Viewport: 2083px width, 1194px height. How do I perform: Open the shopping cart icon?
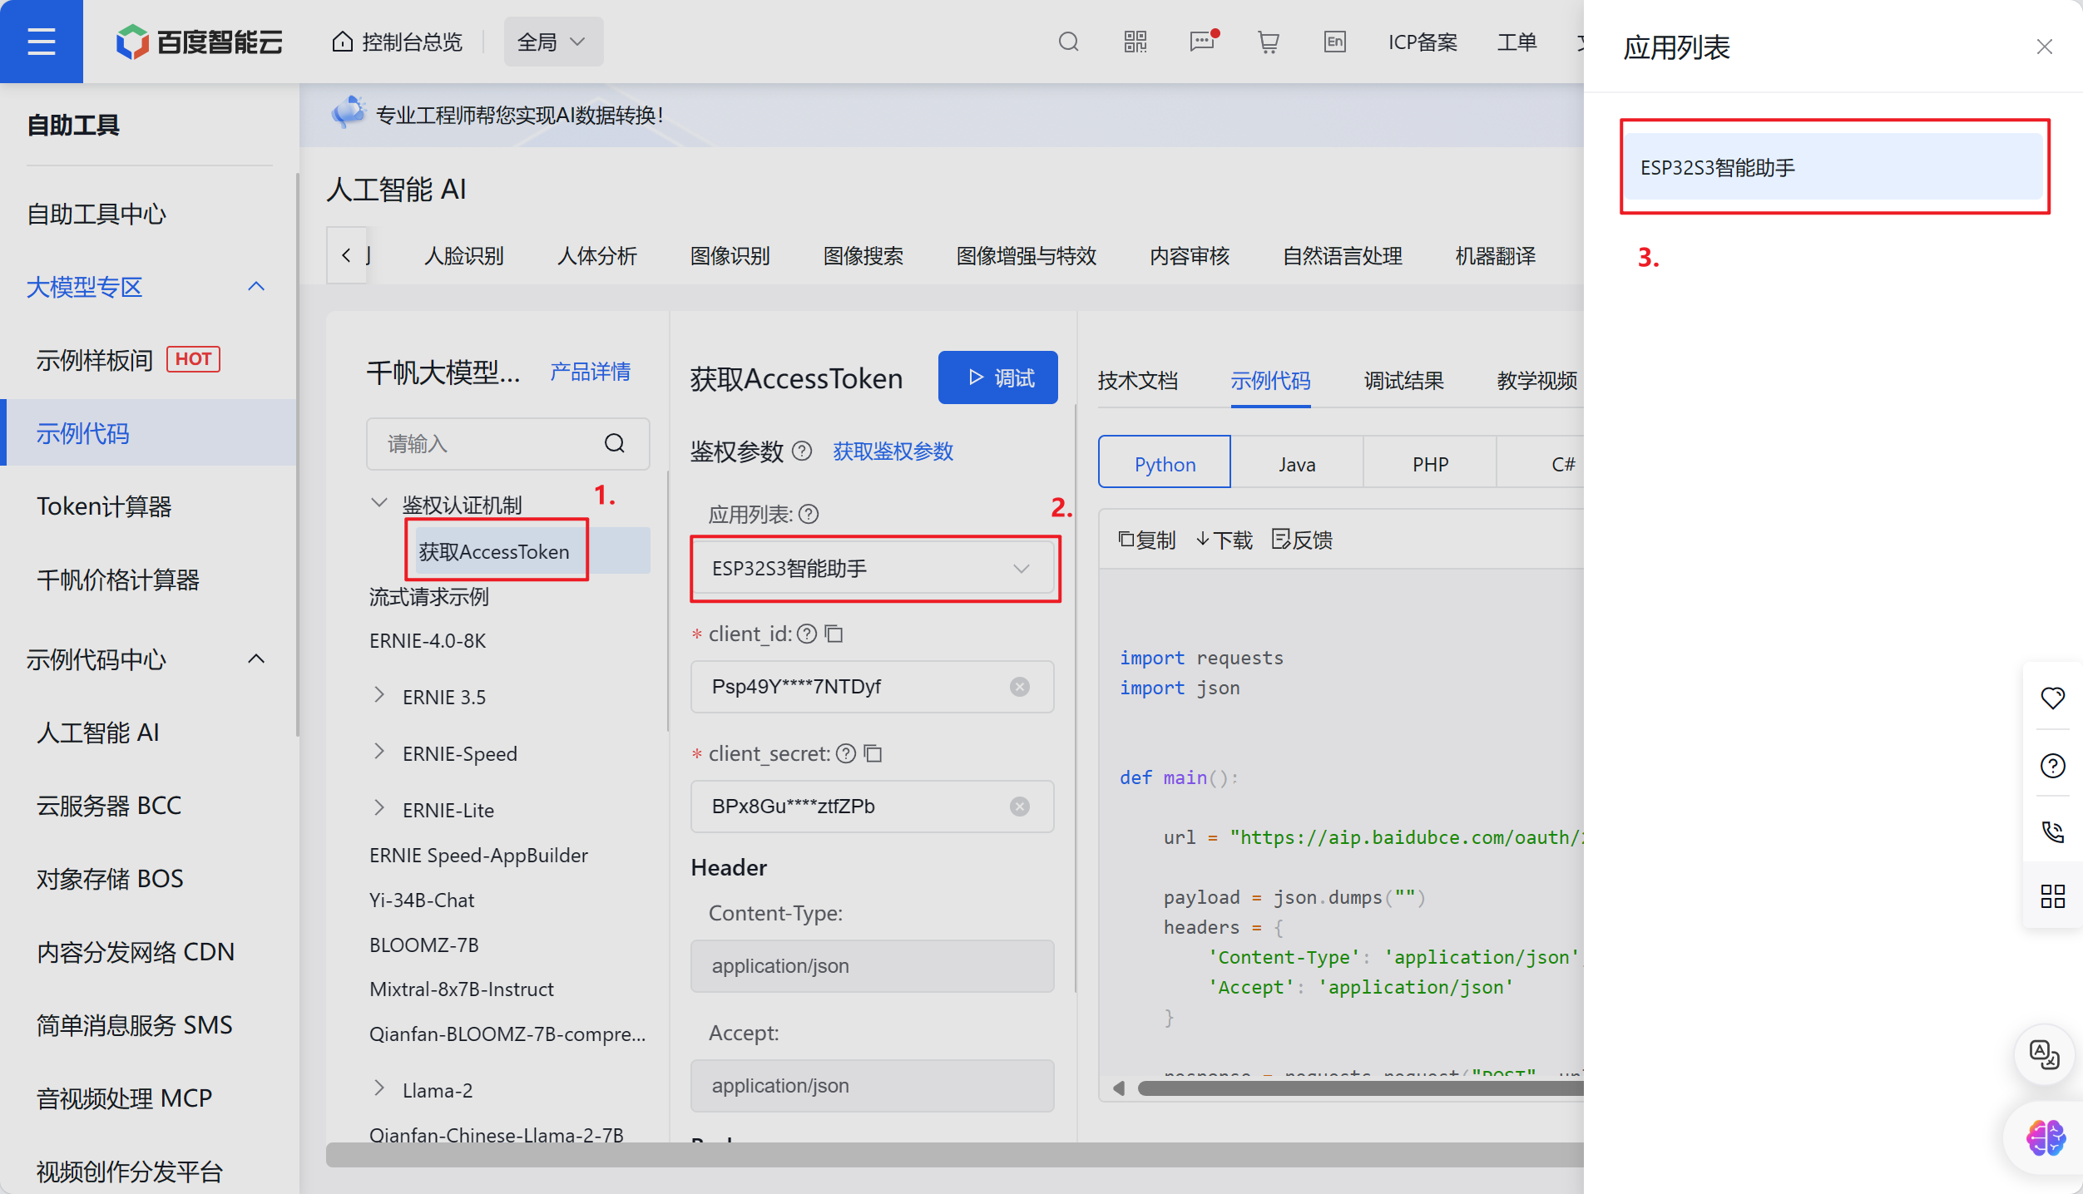(1268, 42)
